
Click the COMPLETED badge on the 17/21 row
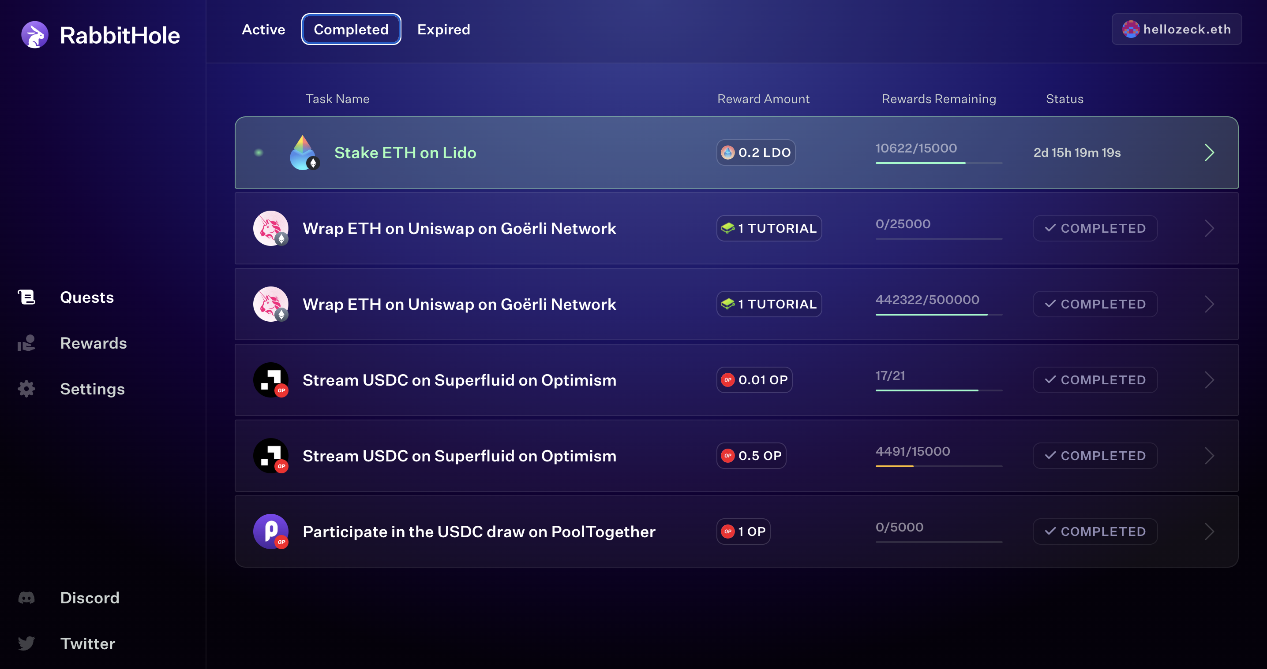coord(1095,380)
